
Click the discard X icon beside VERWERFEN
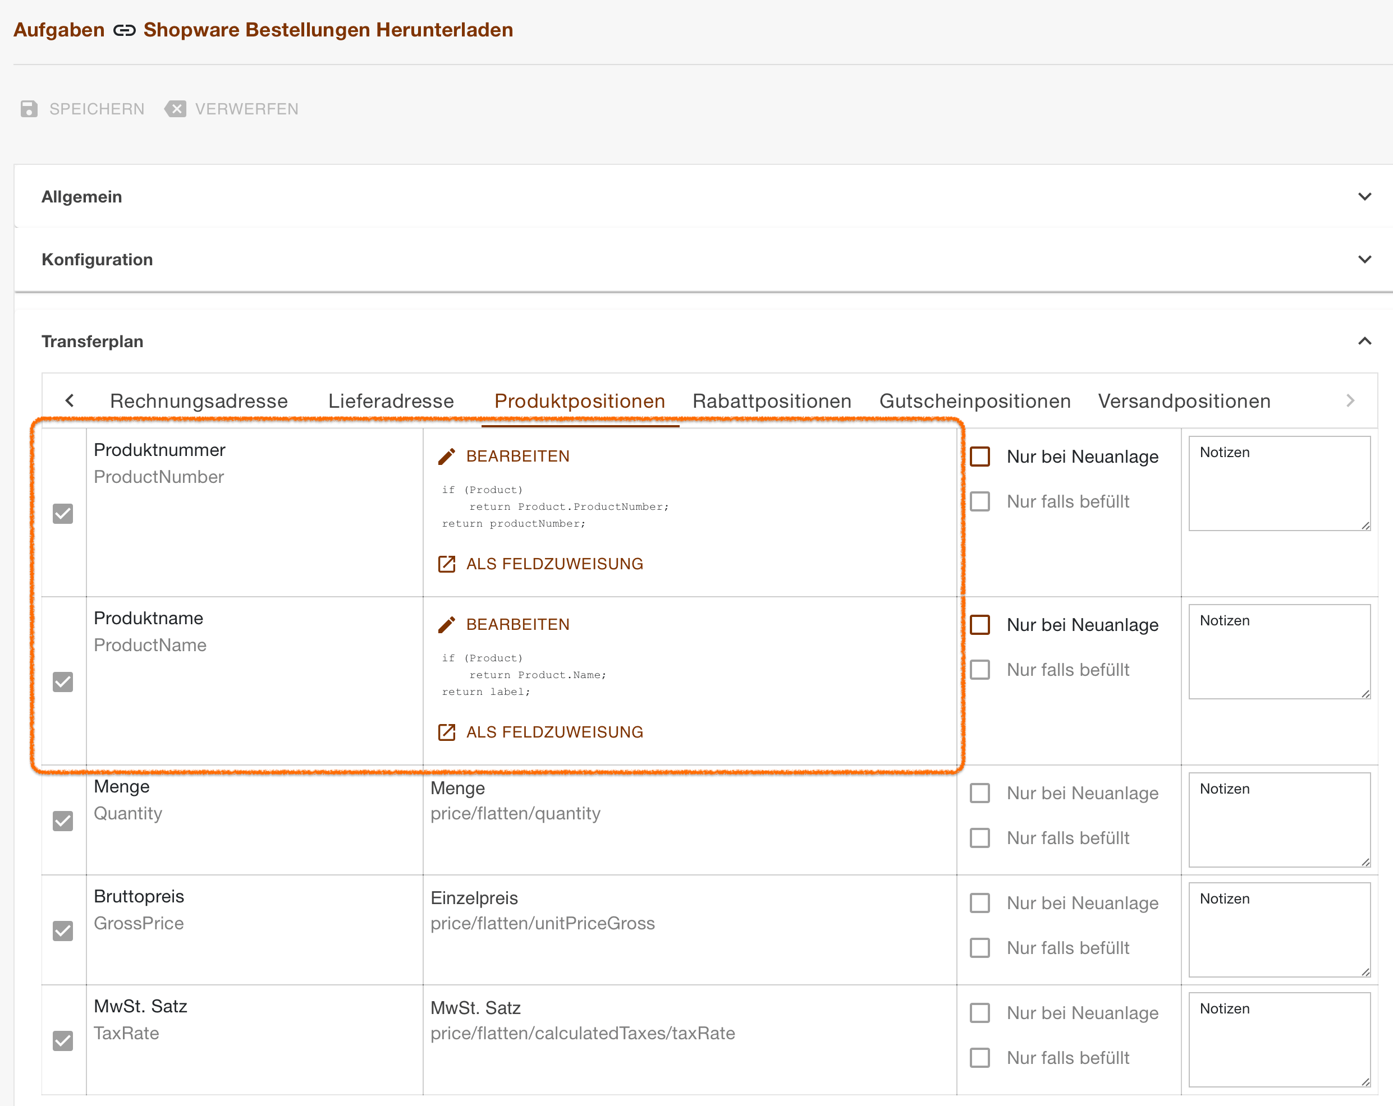point(176,108)
